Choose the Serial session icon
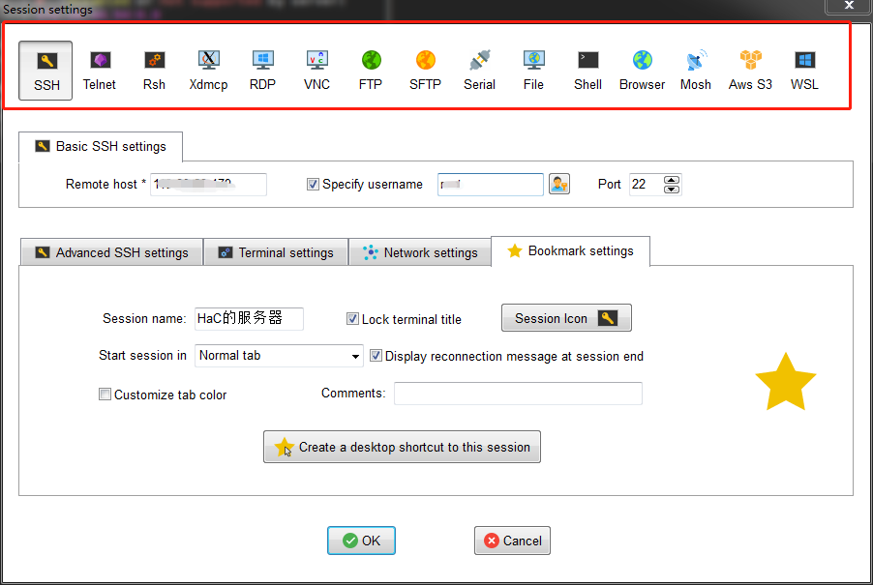This screenshot has width=873, height=585. coord(479,71)
